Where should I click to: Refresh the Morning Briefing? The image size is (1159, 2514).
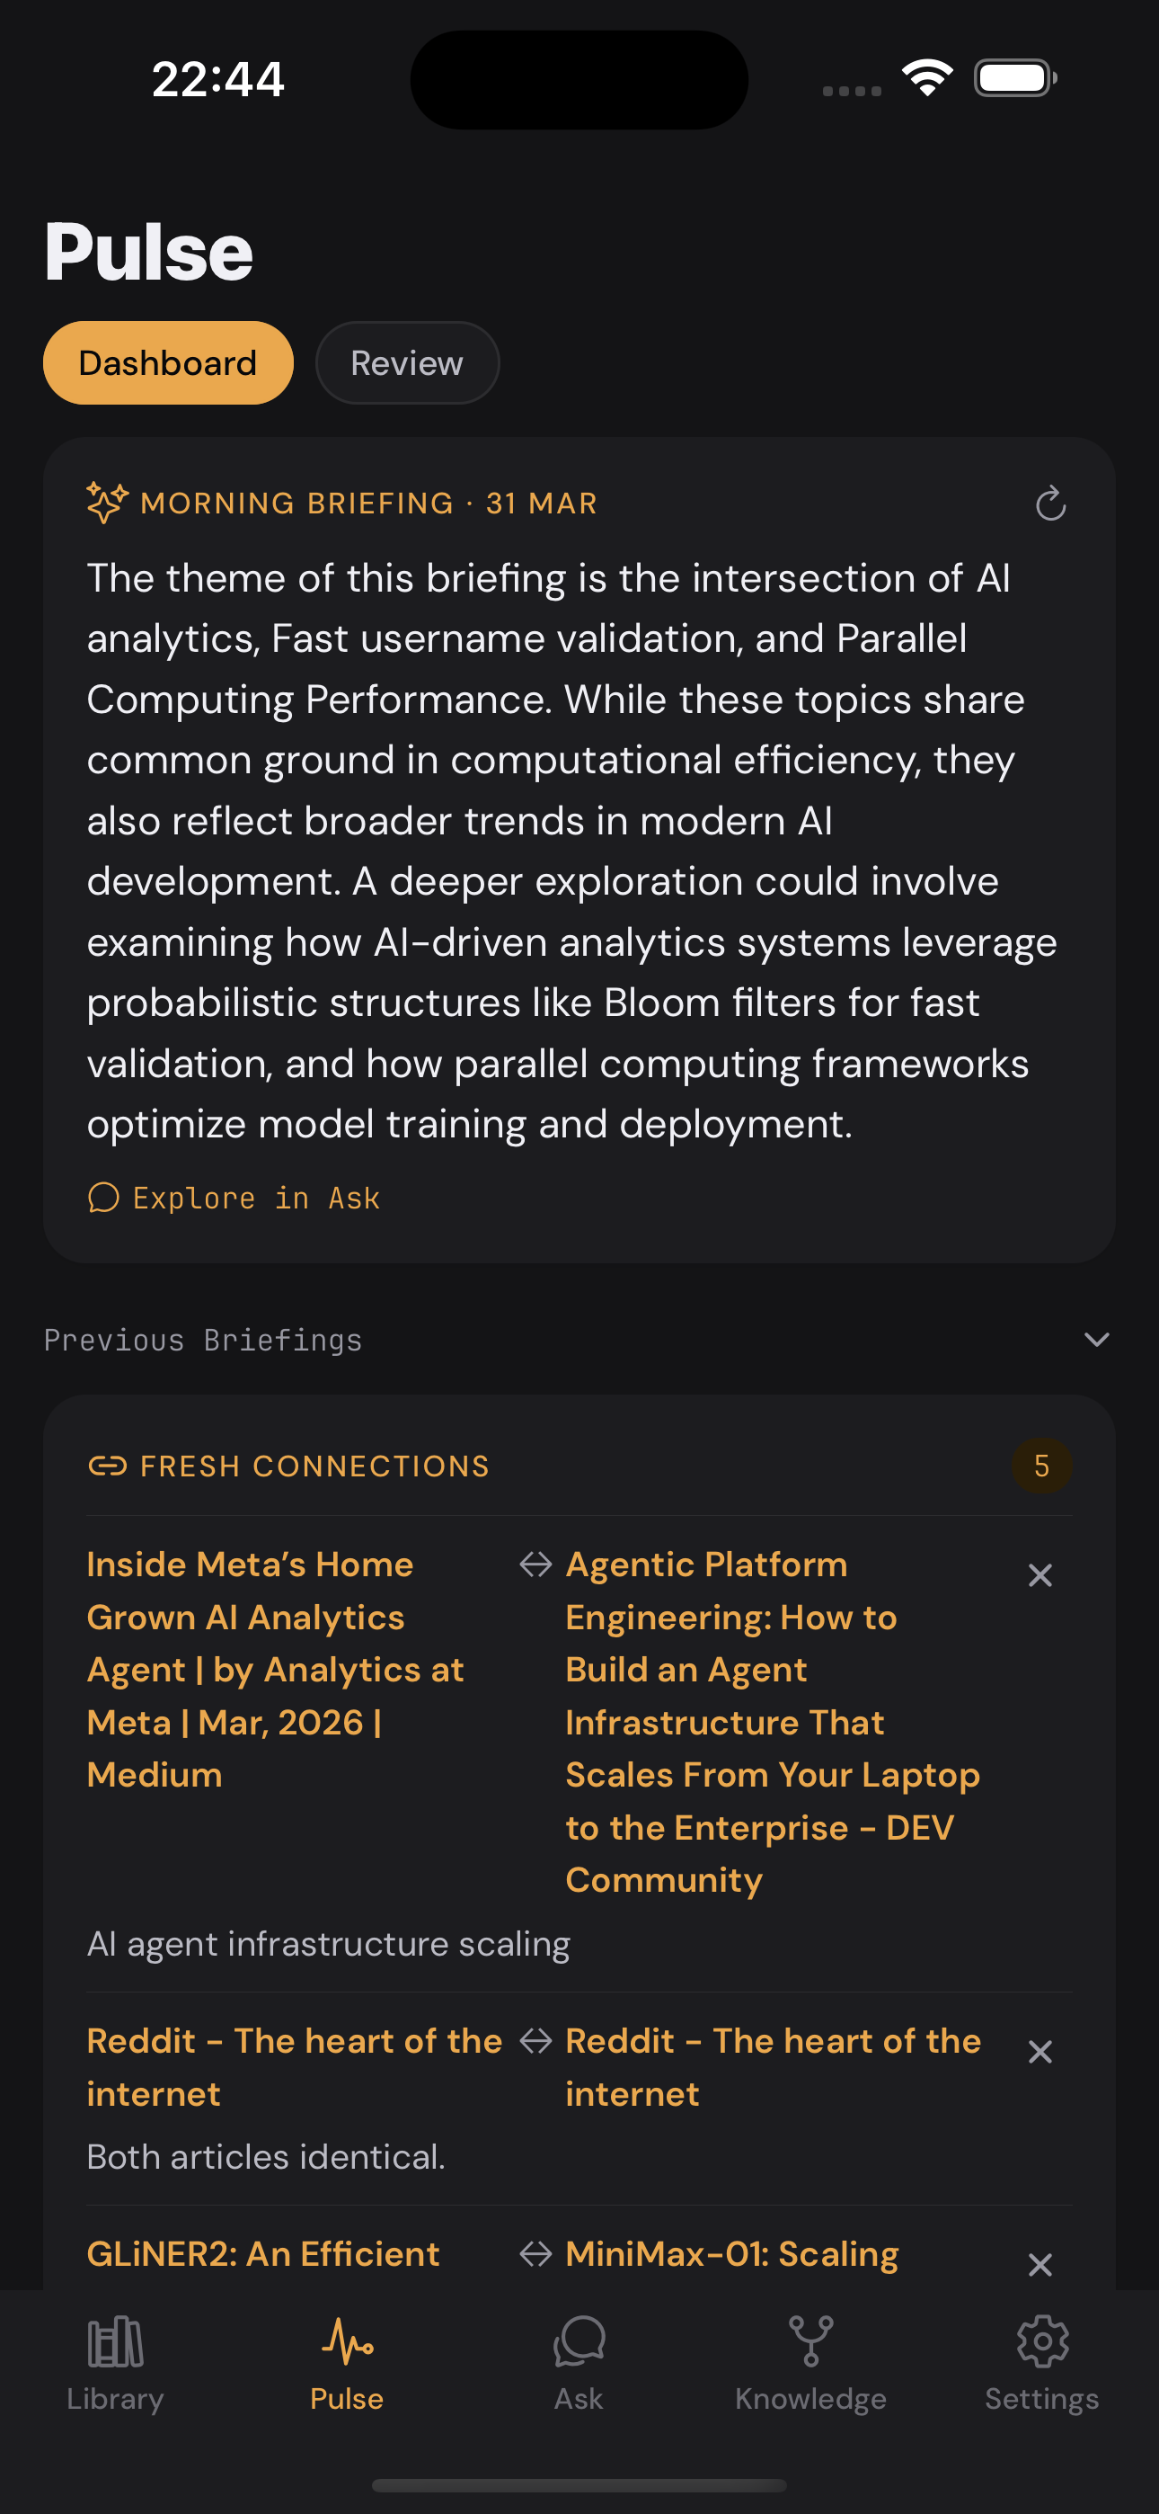click(x=1050, y=504)
